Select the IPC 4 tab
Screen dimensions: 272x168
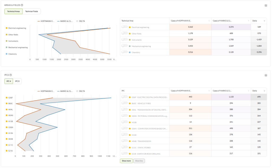9,81
